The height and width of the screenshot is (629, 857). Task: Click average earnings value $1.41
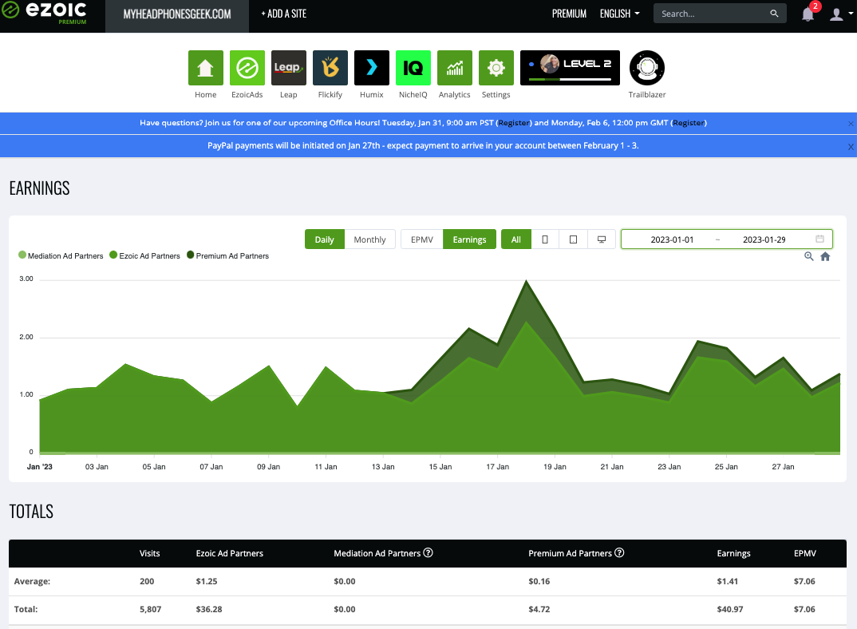point(728,581)
